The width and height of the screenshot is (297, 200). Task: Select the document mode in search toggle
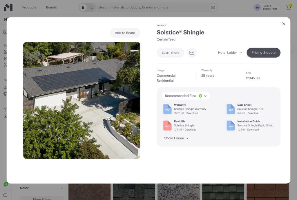(x=83, y=8)
